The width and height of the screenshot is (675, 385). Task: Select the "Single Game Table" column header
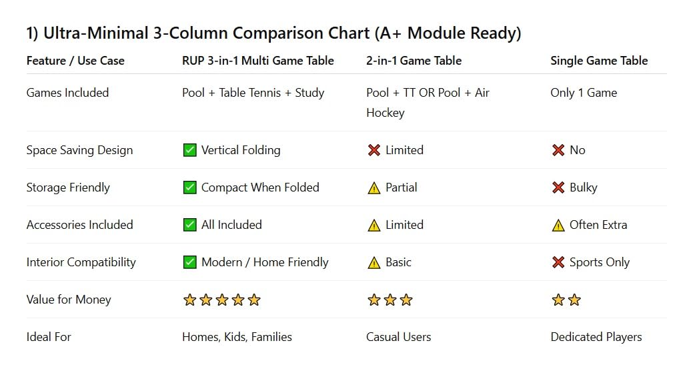coord(599,61)
